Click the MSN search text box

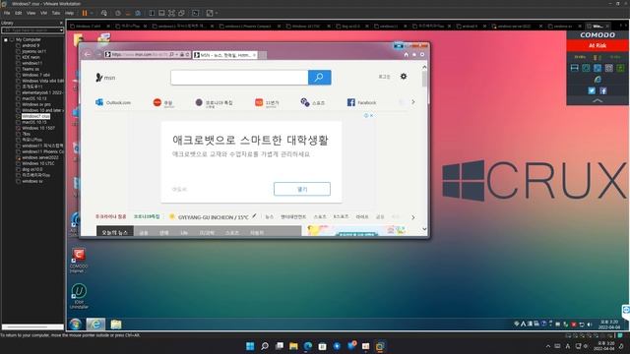pos(239,78)
